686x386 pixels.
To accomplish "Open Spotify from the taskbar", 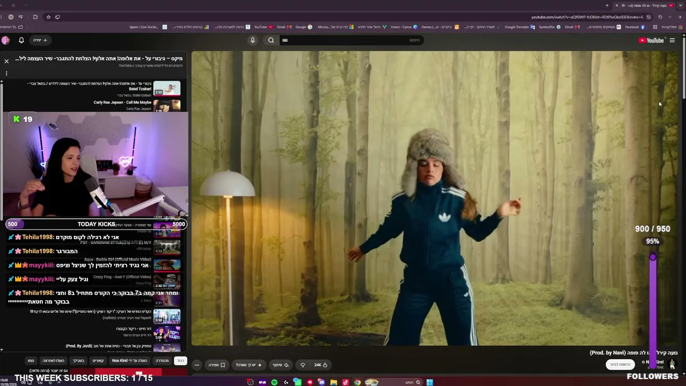I will click(x=274, y=382).
